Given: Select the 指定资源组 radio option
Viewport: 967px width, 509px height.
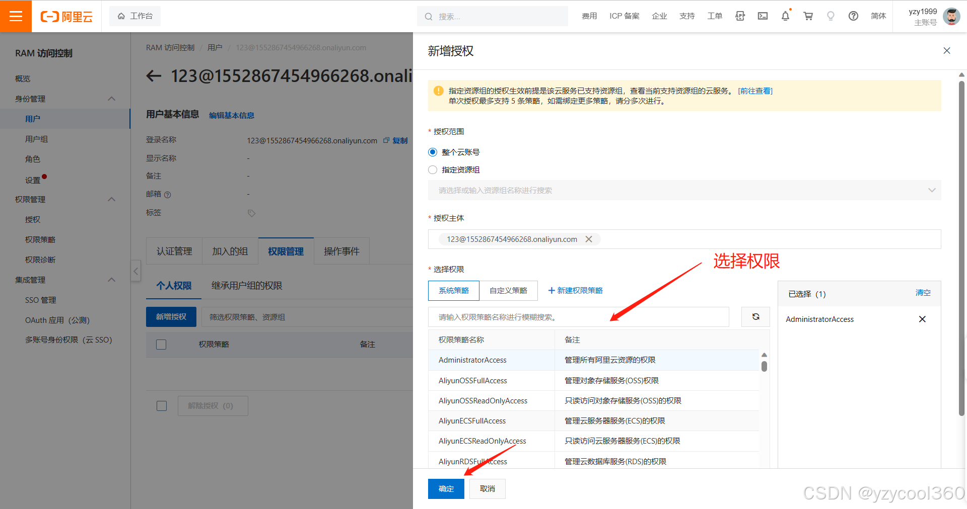Looking at the screenshot, I should tap(432, 170).
